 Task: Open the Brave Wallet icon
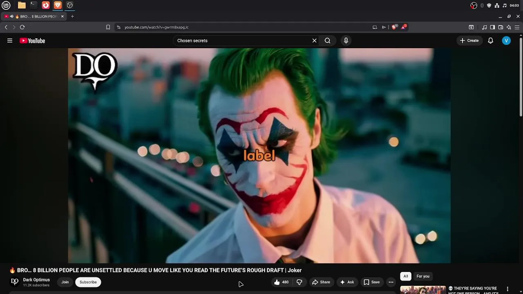(501, 27)
